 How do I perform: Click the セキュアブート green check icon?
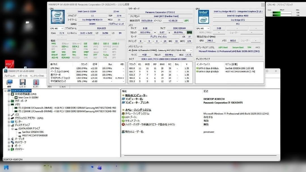123,121
